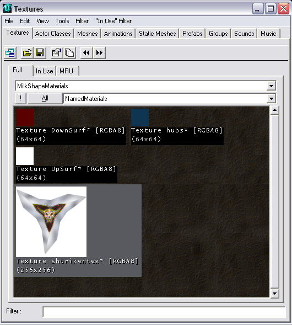Viewport: 292px width, 325px height.
Task: Expand the NamedMaterials group dropdown
Action: point(271,98)
